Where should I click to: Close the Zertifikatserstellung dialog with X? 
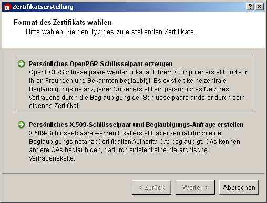point(260,7)
